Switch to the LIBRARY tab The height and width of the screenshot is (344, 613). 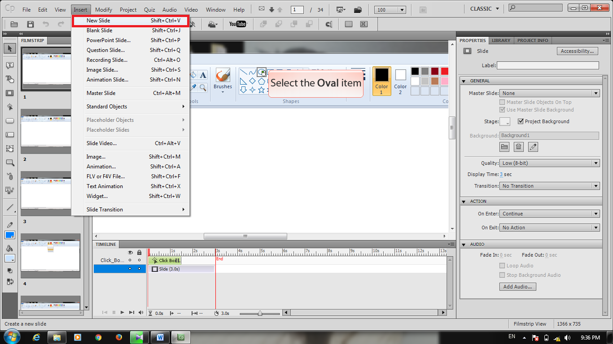pos(501,40)
